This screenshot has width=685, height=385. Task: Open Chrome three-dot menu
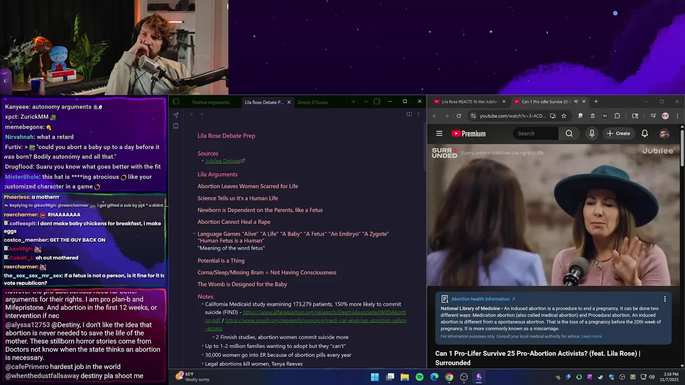pyautogui.click(x=677, y=115)
